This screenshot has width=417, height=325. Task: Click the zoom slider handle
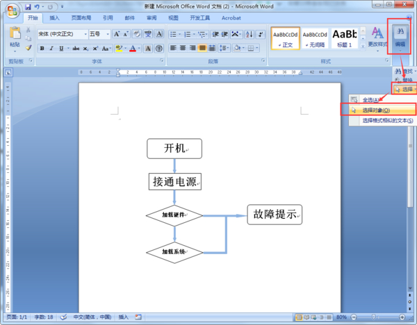(x=374, y=317)
